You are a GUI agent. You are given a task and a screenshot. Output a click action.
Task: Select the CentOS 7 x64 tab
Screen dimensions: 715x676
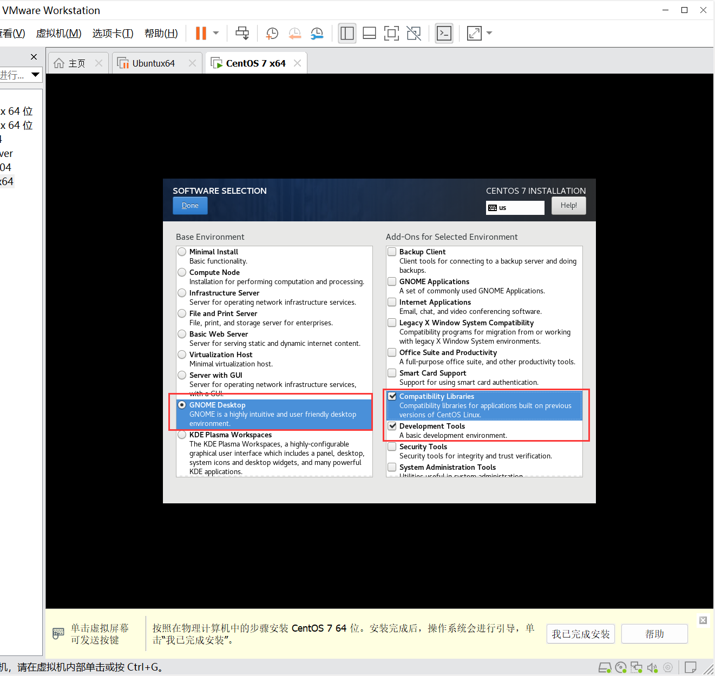[x=257, y=63]
